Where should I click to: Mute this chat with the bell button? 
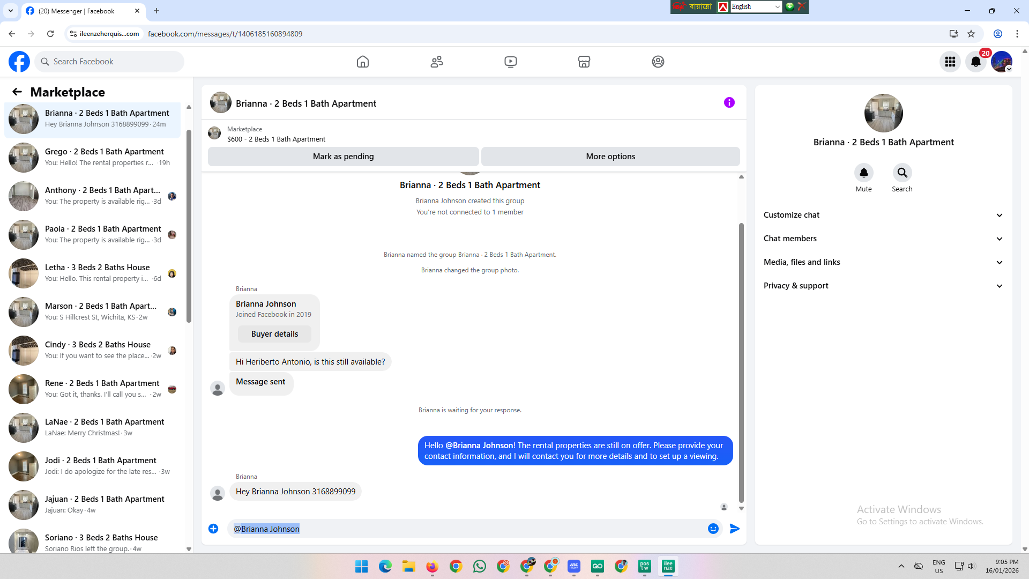coord(863,173)
